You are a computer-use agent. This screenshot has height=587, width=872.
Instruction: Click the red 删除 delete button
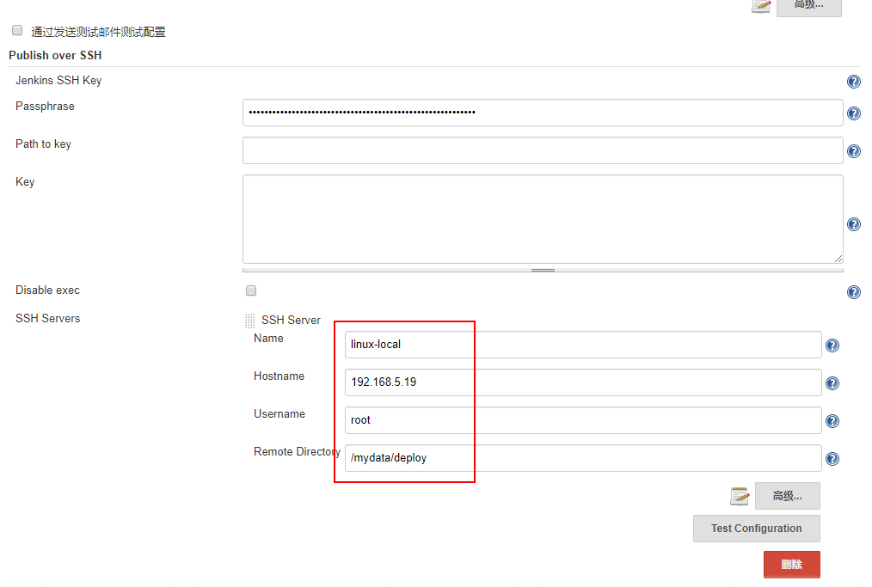pyautogui.click(x=791, y=564)
